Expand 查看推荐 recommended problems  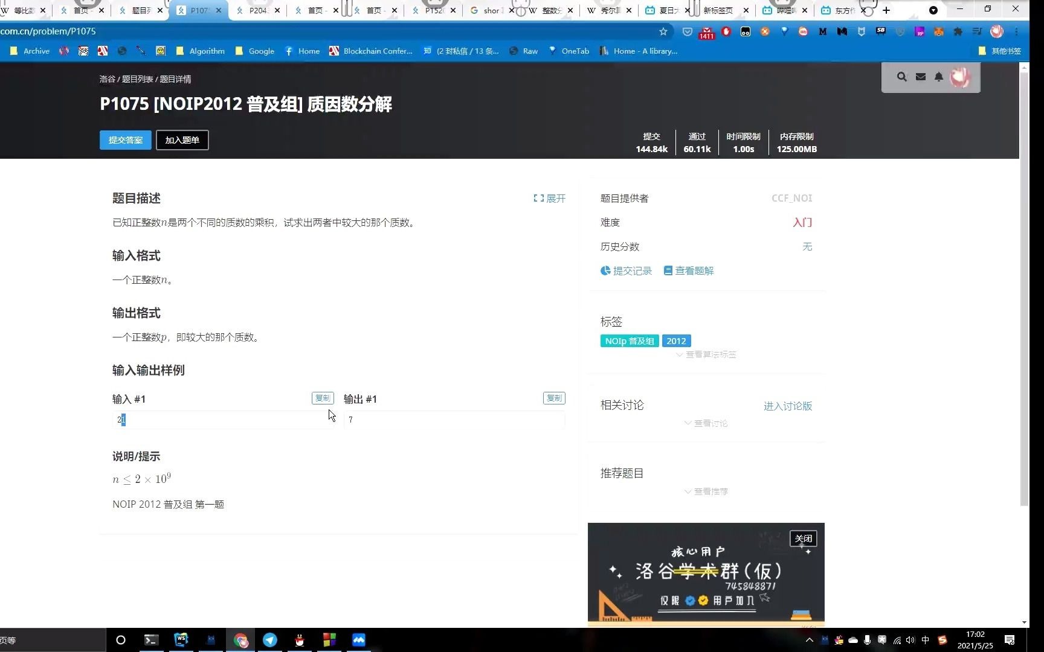coord(706,491)
